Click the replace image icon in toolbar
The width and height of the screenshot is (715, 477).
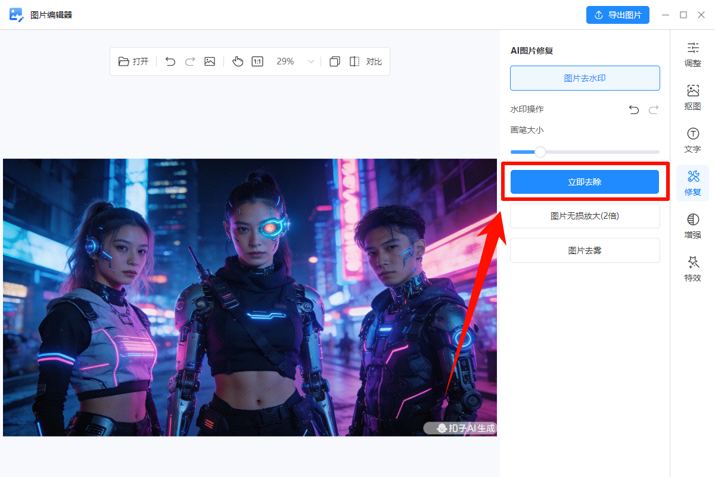coord(209,61)
